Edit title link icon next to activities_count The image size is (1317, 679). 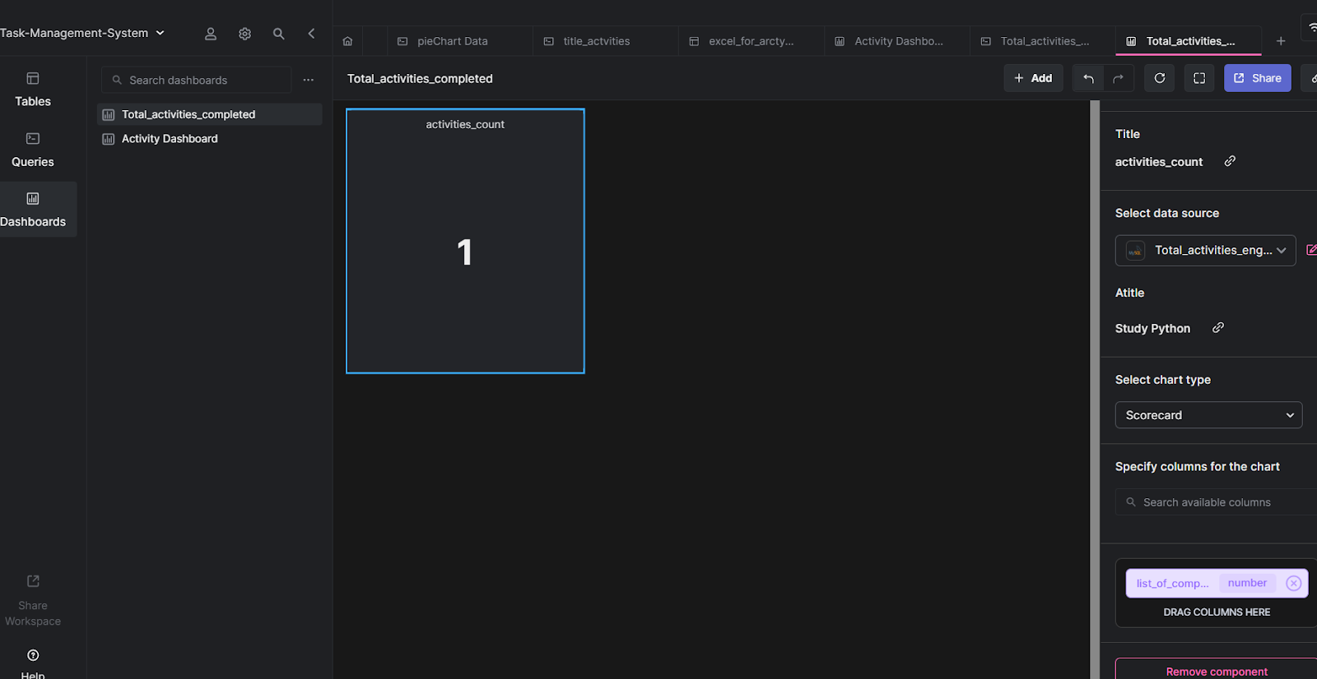[1230, 161]
